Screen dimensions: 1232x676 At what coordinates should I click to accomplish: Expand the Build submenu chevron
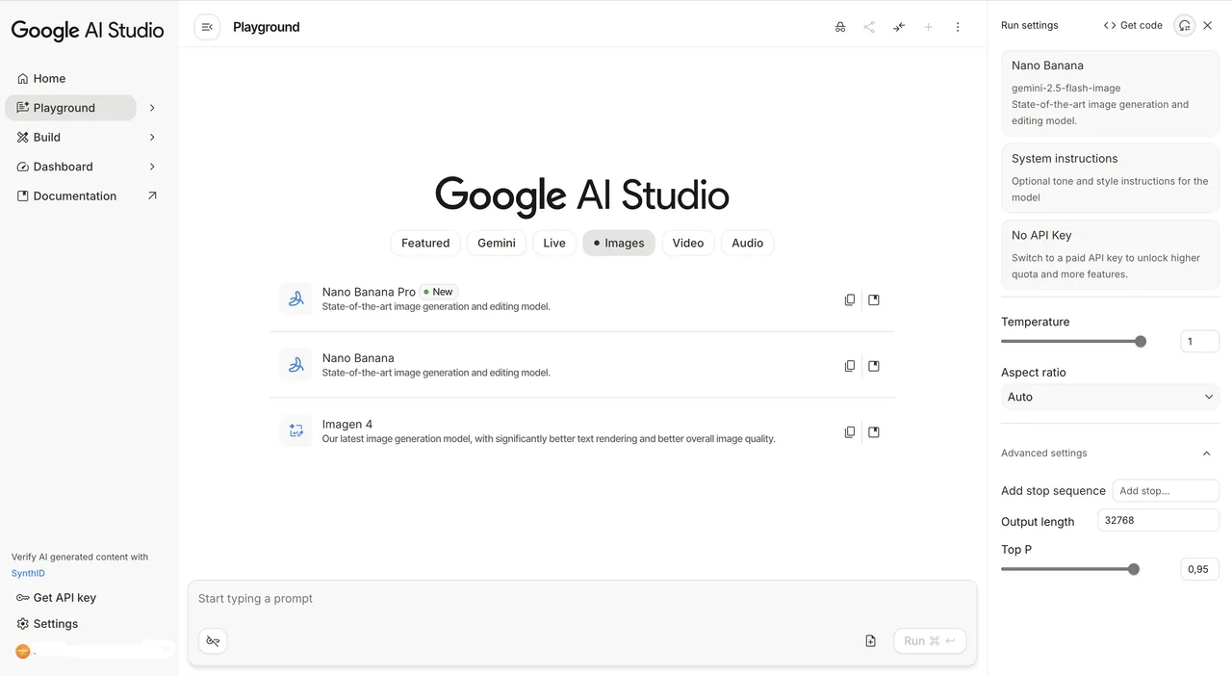(152, 137)
